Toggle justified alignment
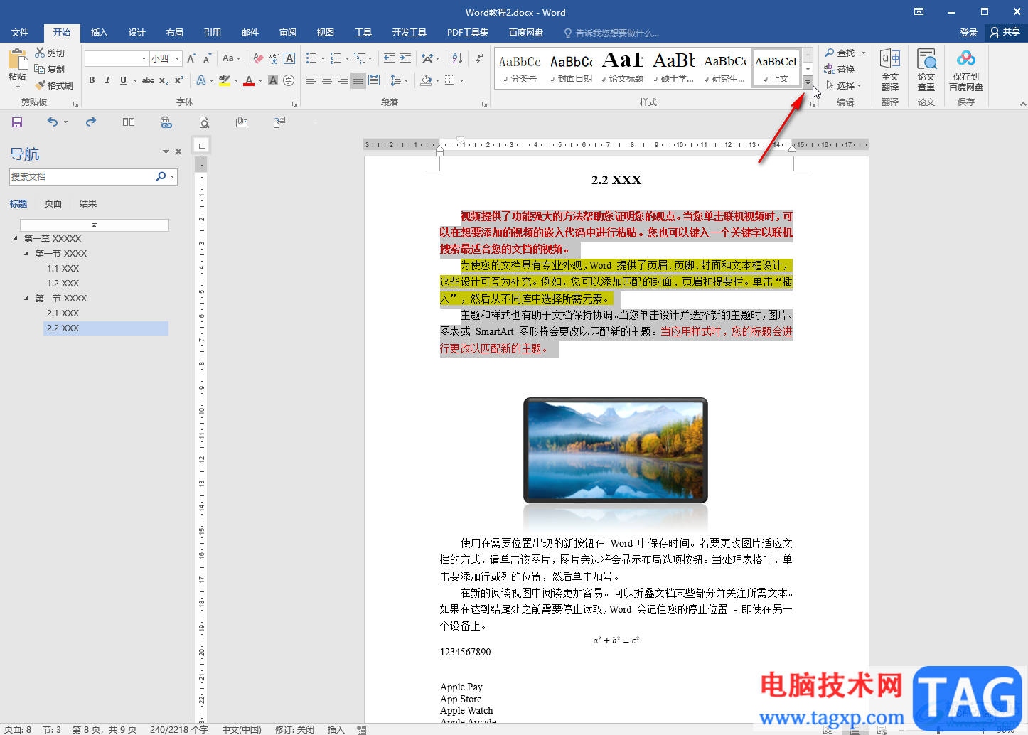The width and height of the screenshot is (1028, 735). click(x=358, y=80)
